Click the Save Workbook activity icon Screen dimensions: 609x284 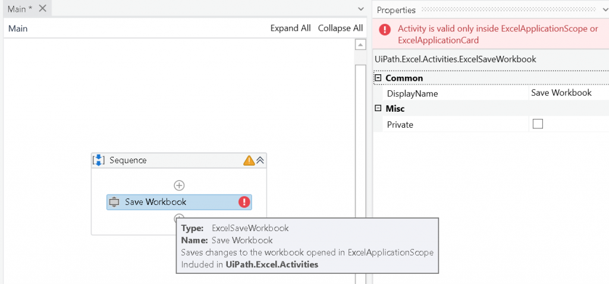115,202
